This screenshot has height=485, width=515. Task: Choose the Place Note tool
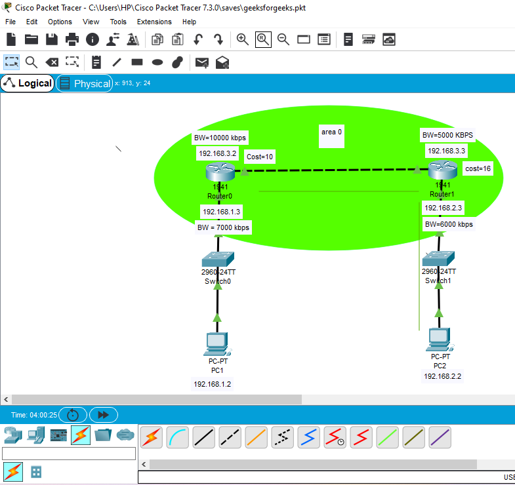click(96, 62)
